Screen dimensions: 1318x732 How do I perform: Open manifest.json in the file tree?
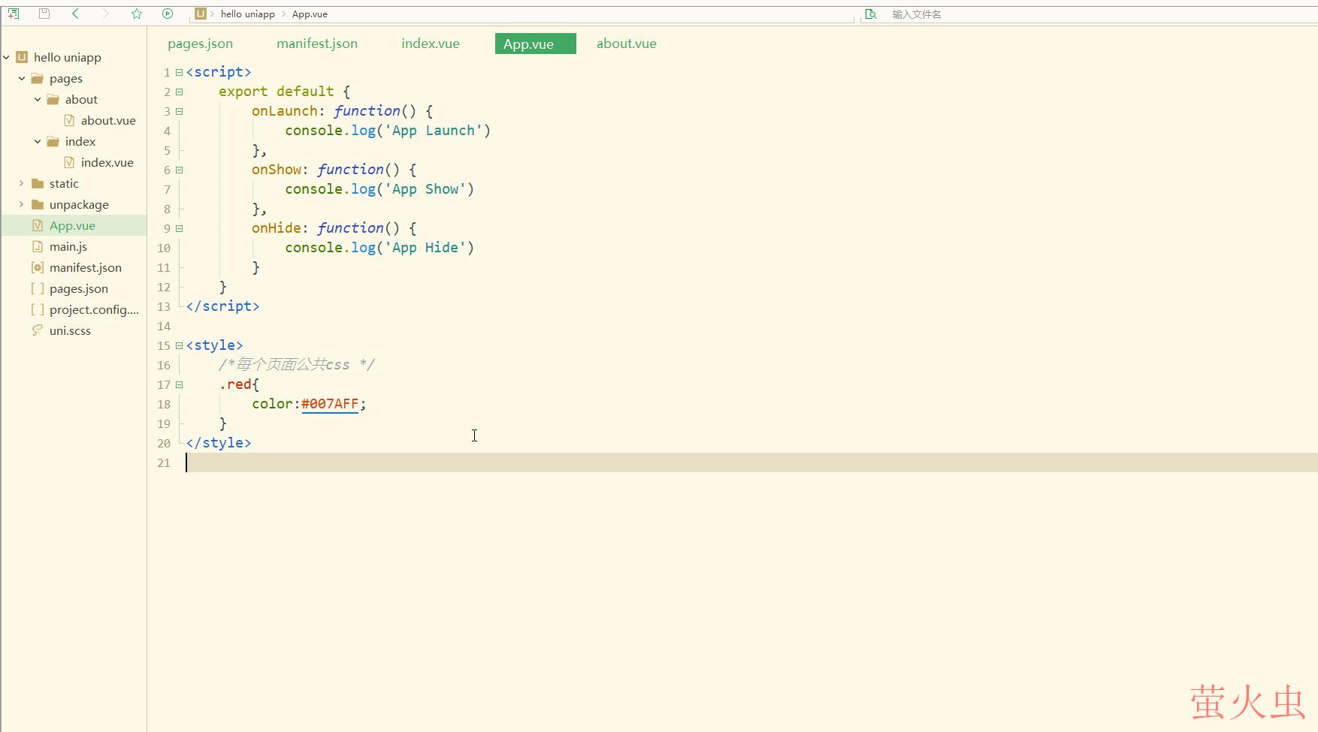coord(86,267)
